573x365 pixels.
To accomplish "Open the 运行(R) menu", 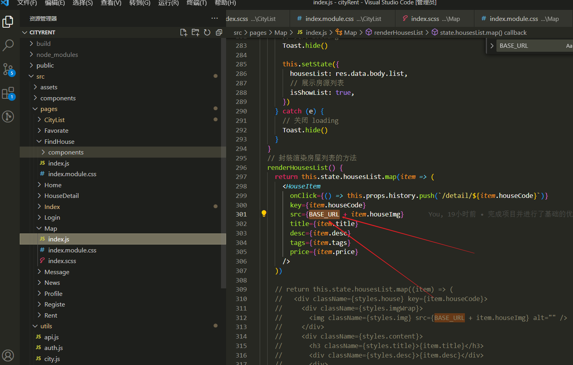I will [x=169, y=3].
